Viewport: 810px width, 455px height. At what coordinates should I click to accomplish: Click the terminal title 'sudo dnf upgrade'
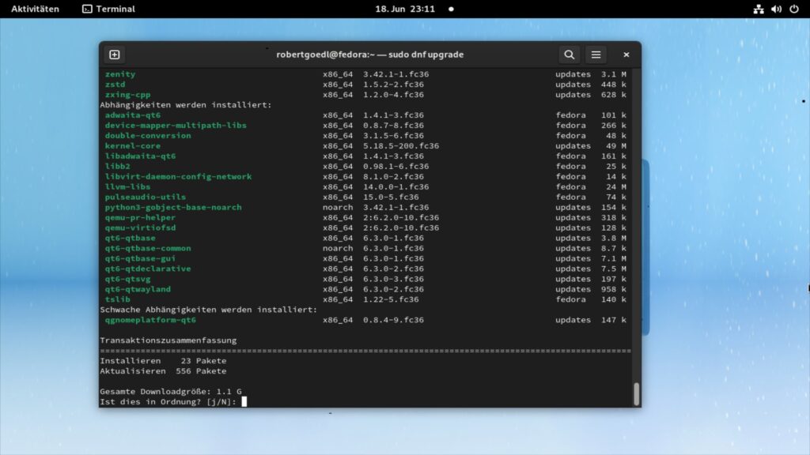click(426, 55)
